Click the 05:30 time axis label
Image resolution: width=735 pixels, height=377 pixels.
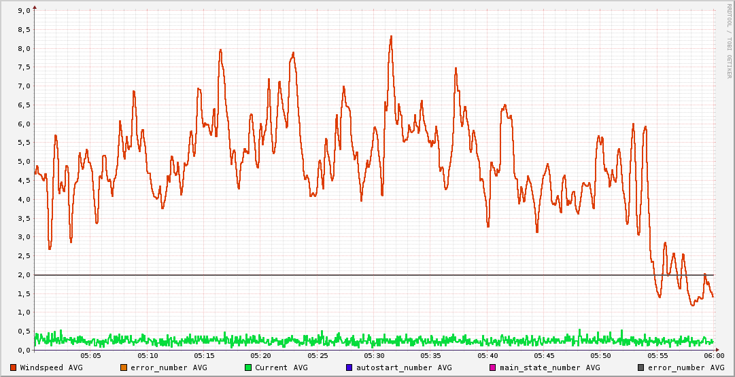pos(375,355)
